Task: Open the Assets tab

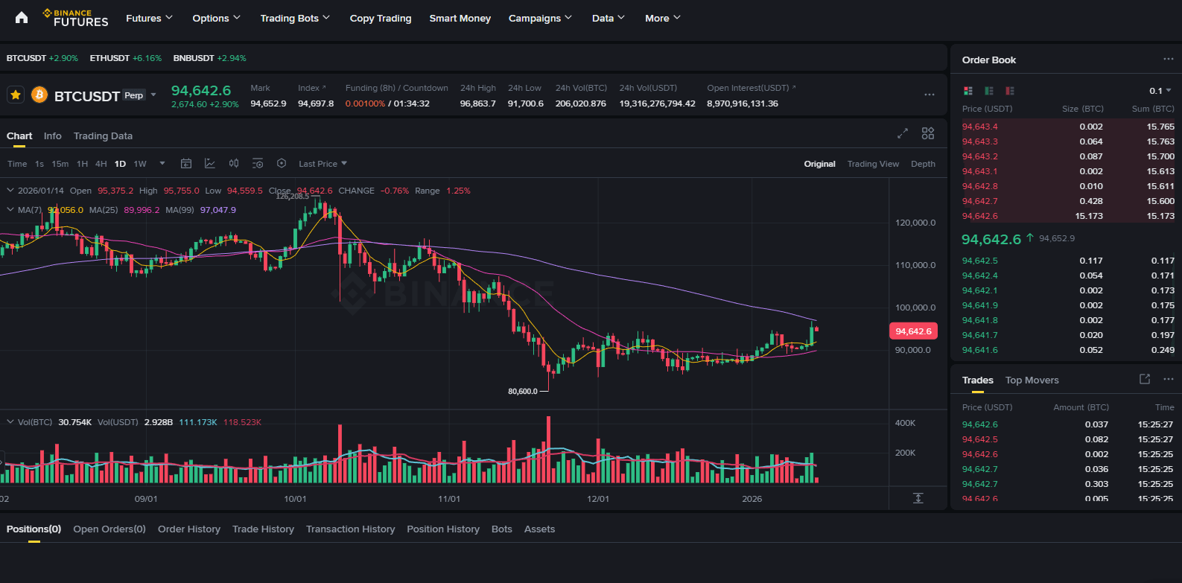Action: pyautogui.click(x=539, y=529)
